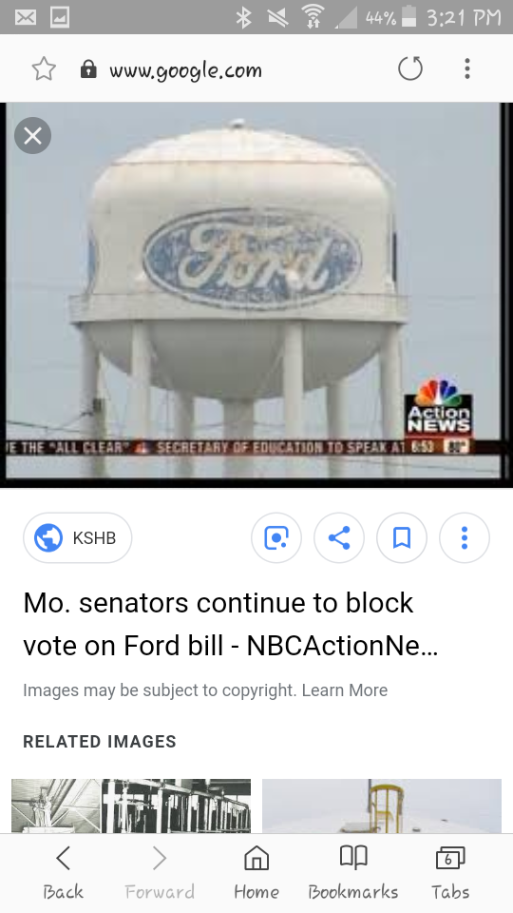Search this image with Google Lens icon

click(x=276, y=538)
